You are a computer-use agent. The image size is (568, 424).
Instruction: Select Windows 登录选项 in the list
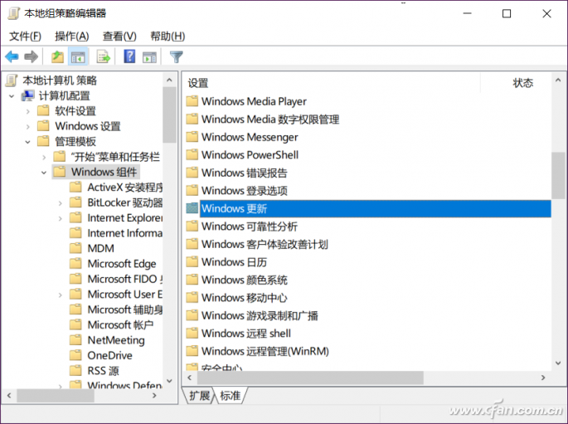(244, 190)
